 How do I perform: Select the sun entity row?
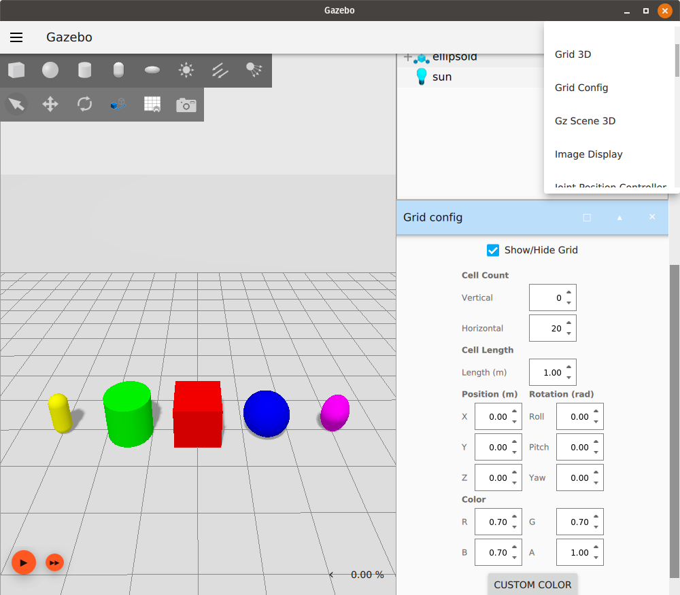471,77
